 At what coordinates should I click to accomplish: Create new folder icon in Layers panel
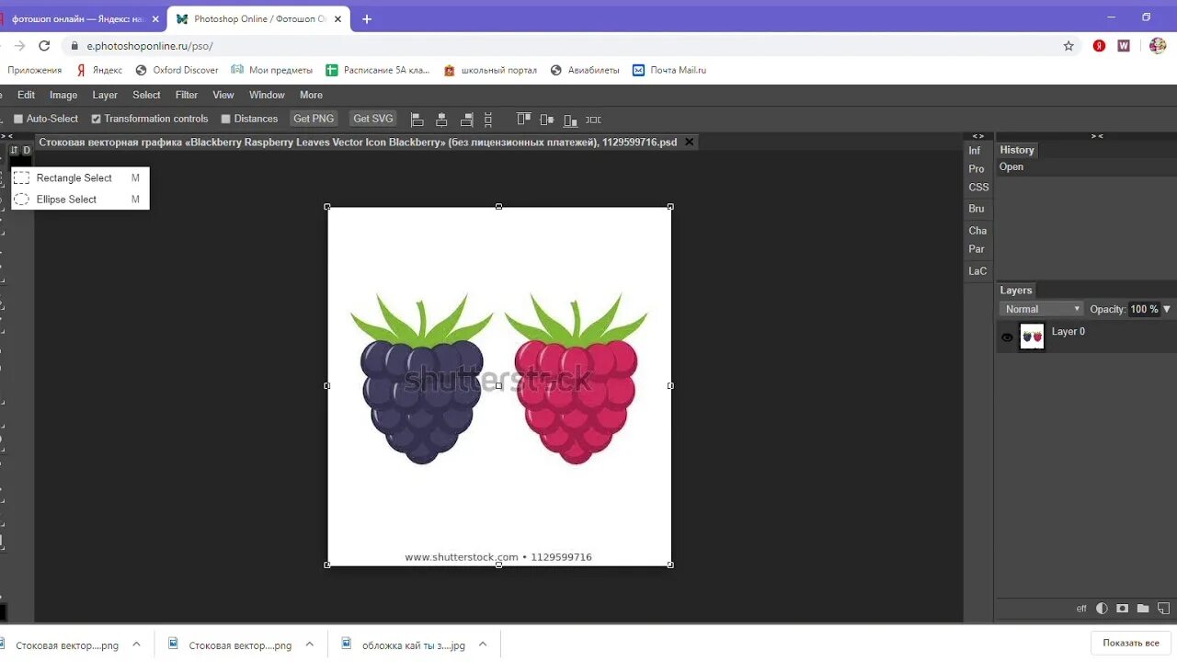click(1143, 609)
